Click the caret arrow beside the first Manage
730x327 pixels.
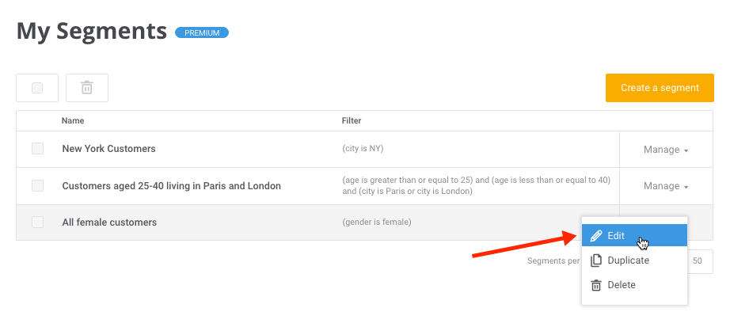point(686,150)
